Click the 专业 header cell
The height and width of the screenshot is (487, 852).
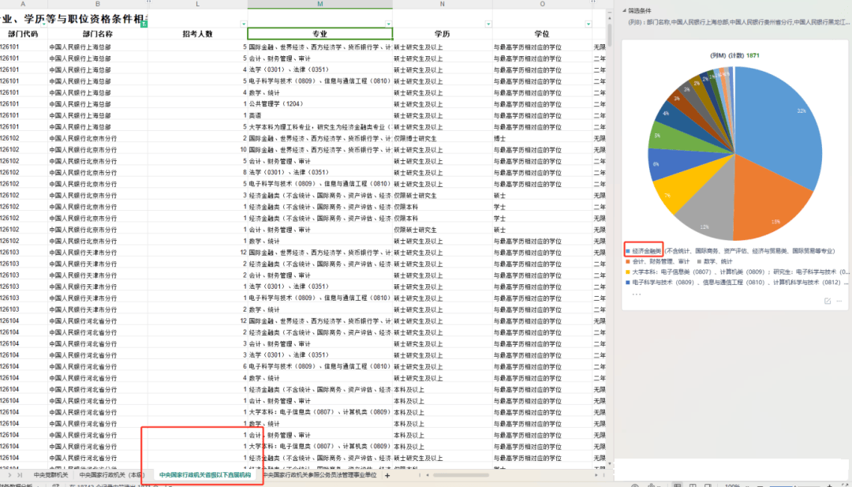pos(319,34)
